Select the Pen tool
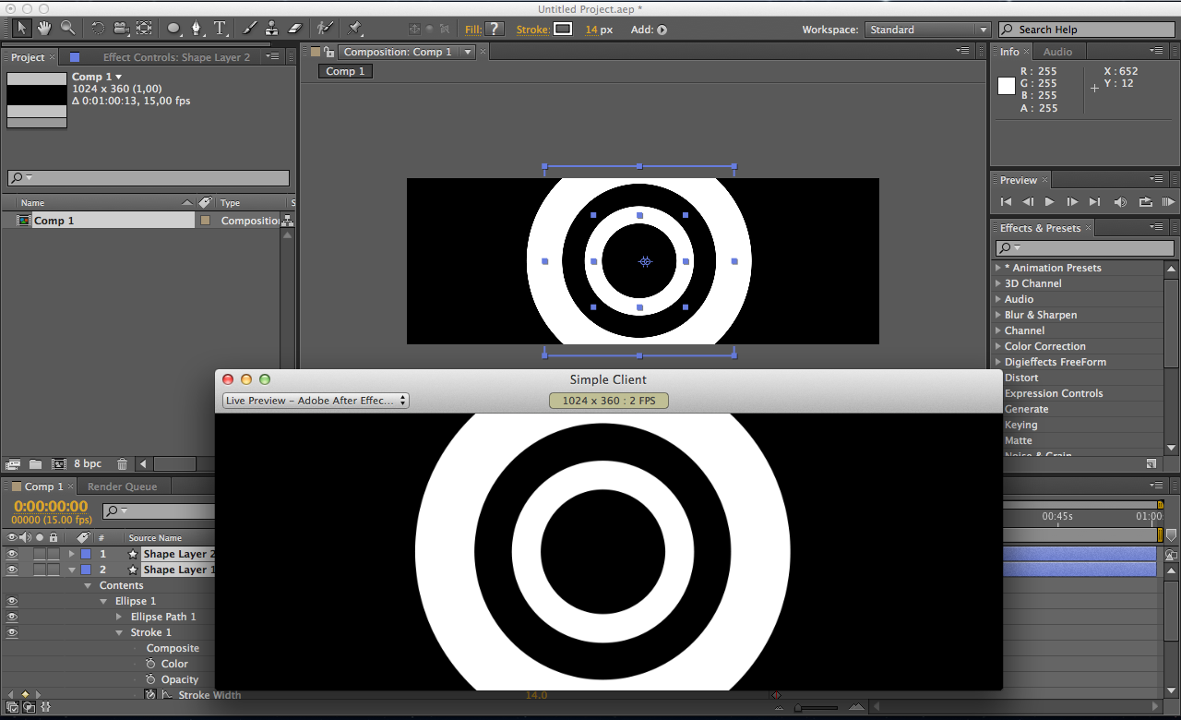The width and height of the screenshot is (1181, 720). click(197, 29)
